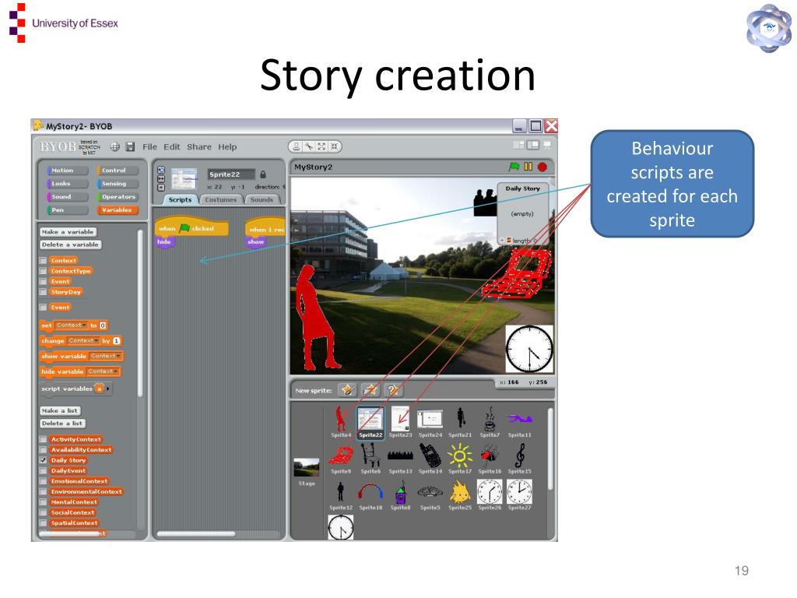Click the Make a list button

[60, 411]
